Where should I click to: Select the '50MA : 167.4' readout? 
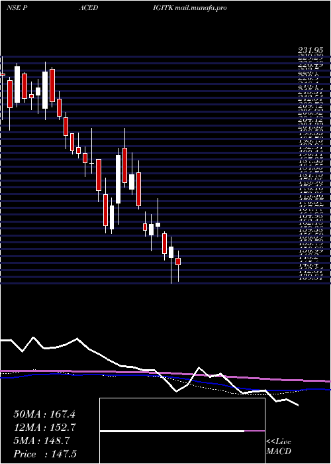[x=44, y=414]
